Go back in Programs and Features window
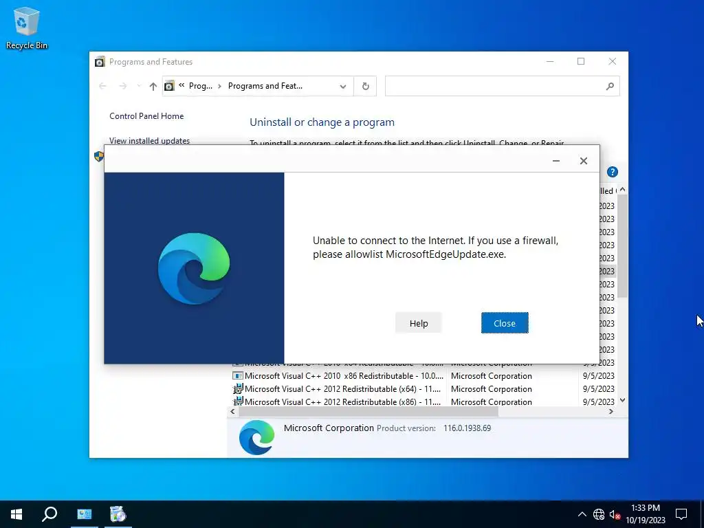The image size is (704, 528). pos(102,86)
